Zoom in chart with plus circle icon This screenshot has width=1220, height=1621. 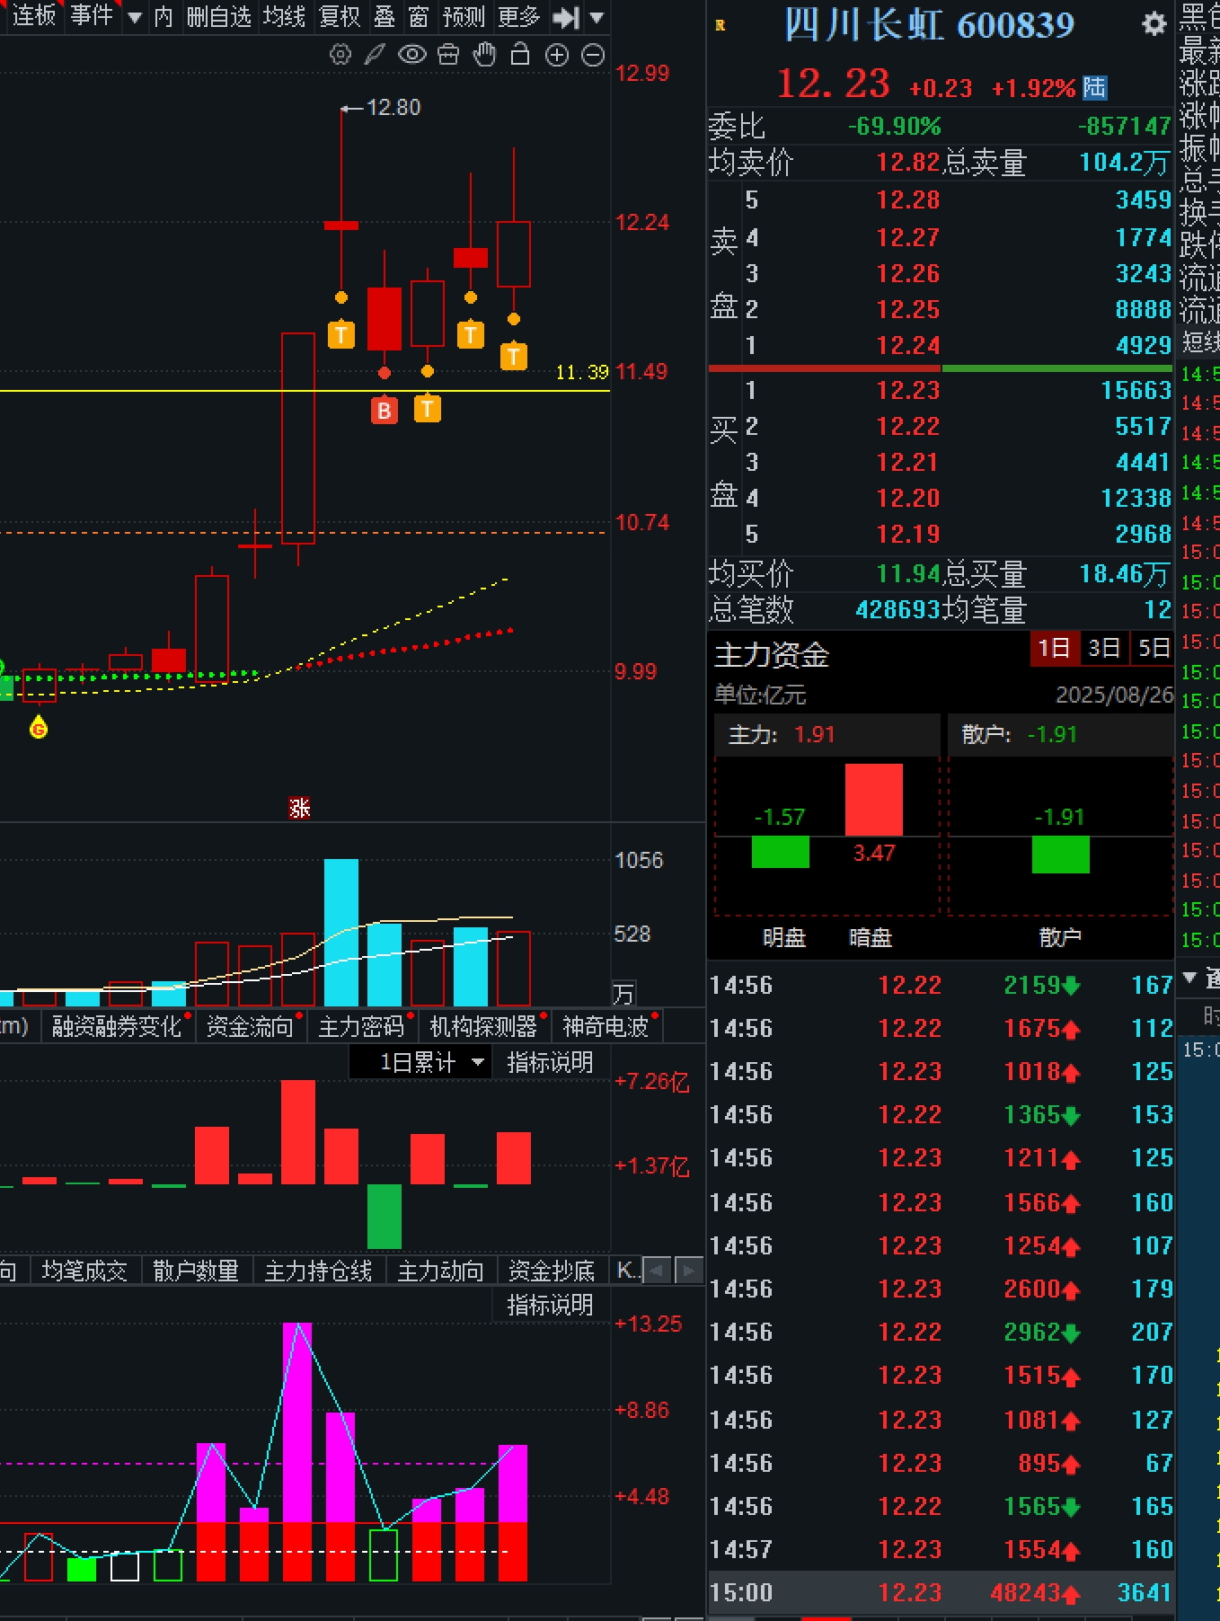557,55
